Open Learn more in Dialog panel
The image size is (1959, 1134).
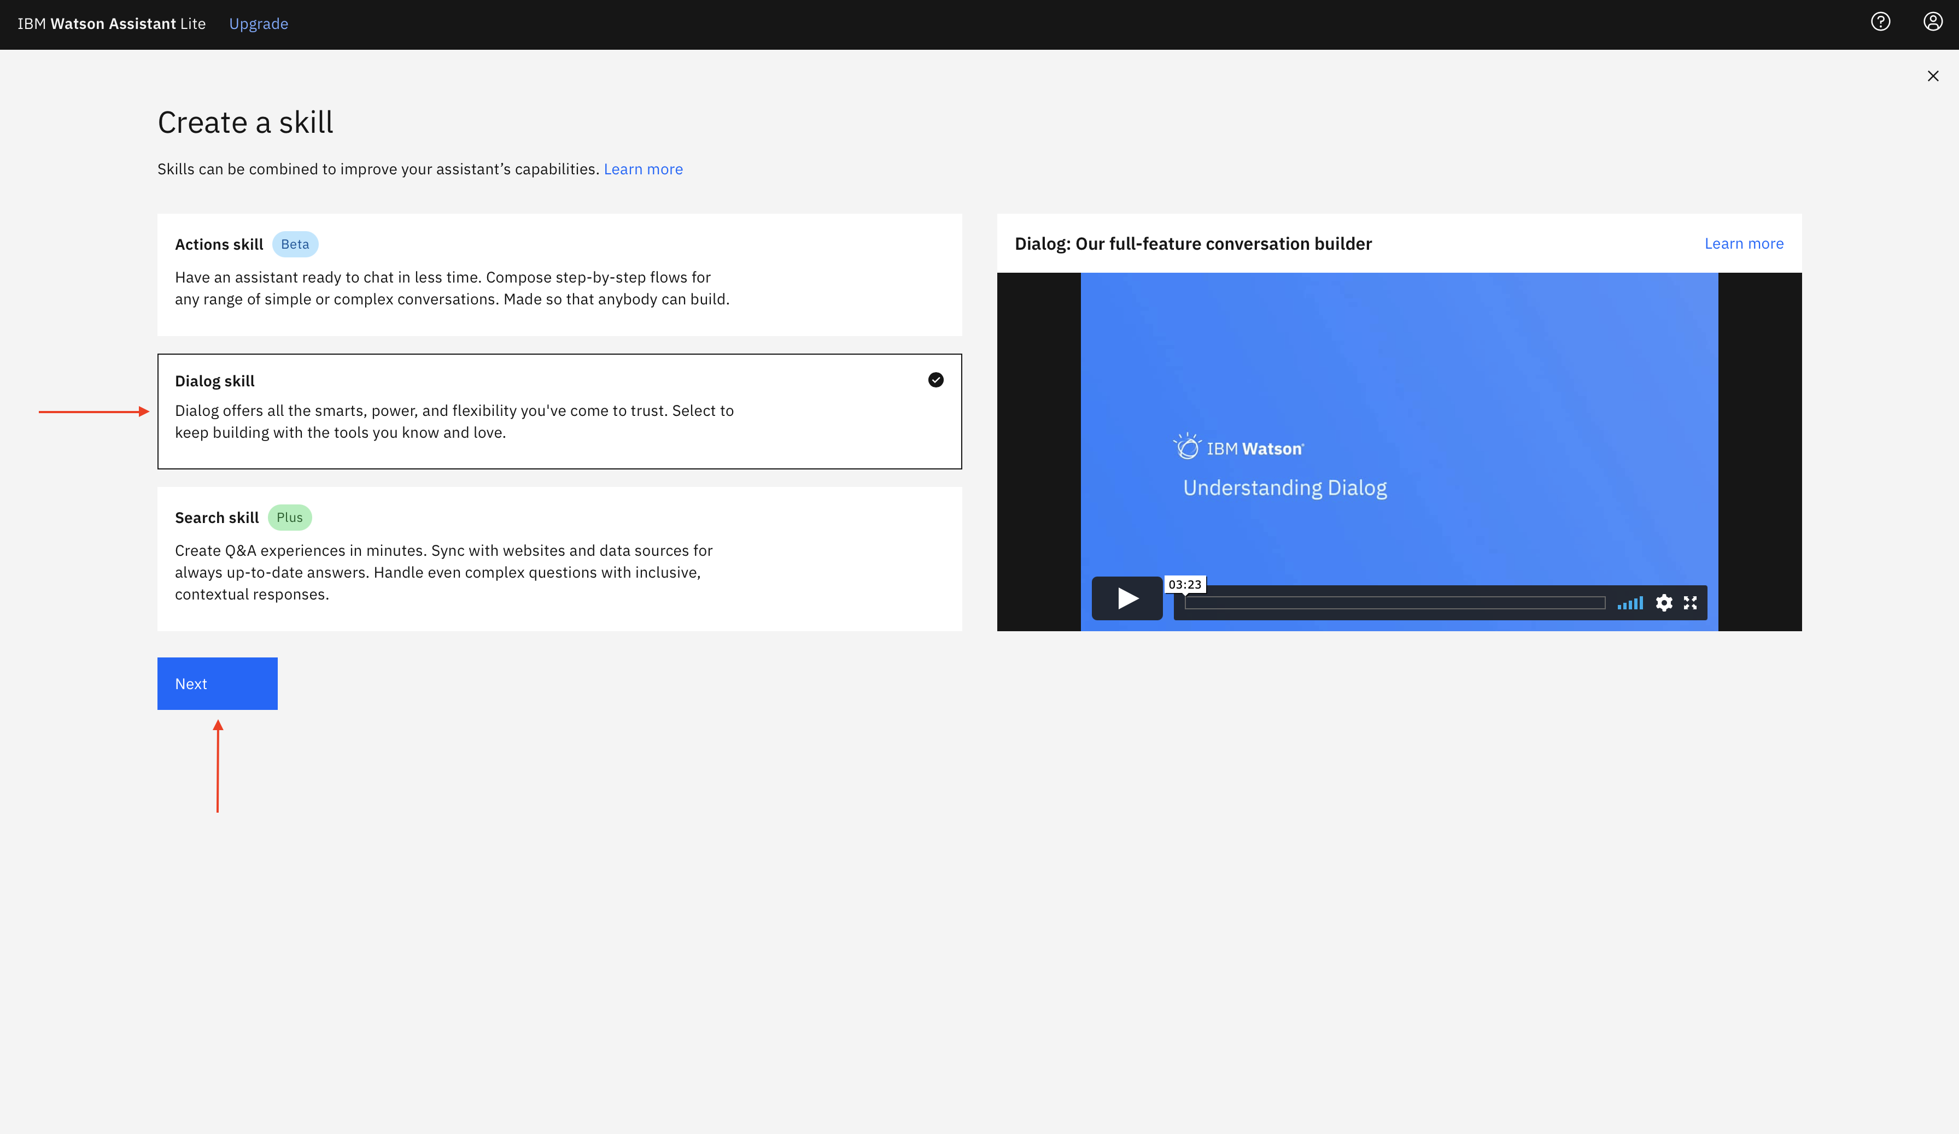[1744, 244]
